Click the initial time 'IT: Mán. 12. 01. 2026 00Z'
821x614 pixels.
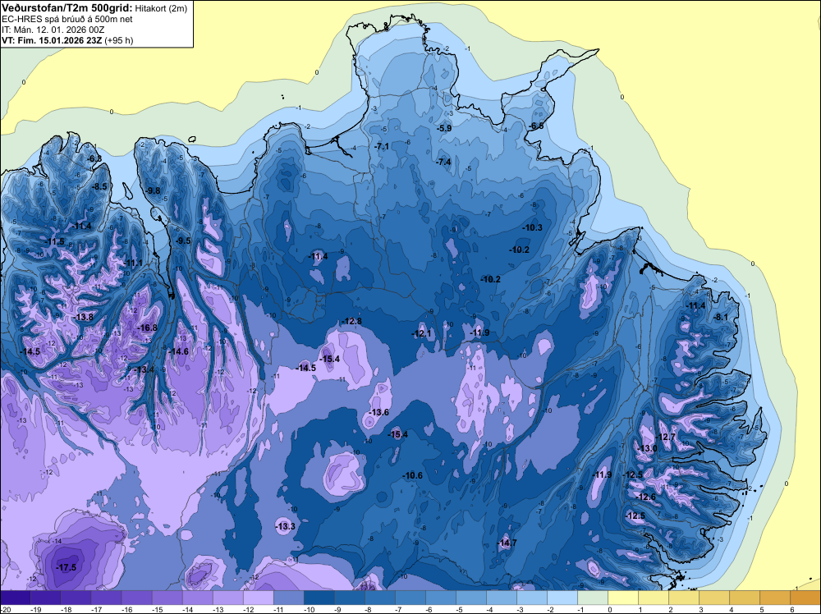click(x=53, y=30)
